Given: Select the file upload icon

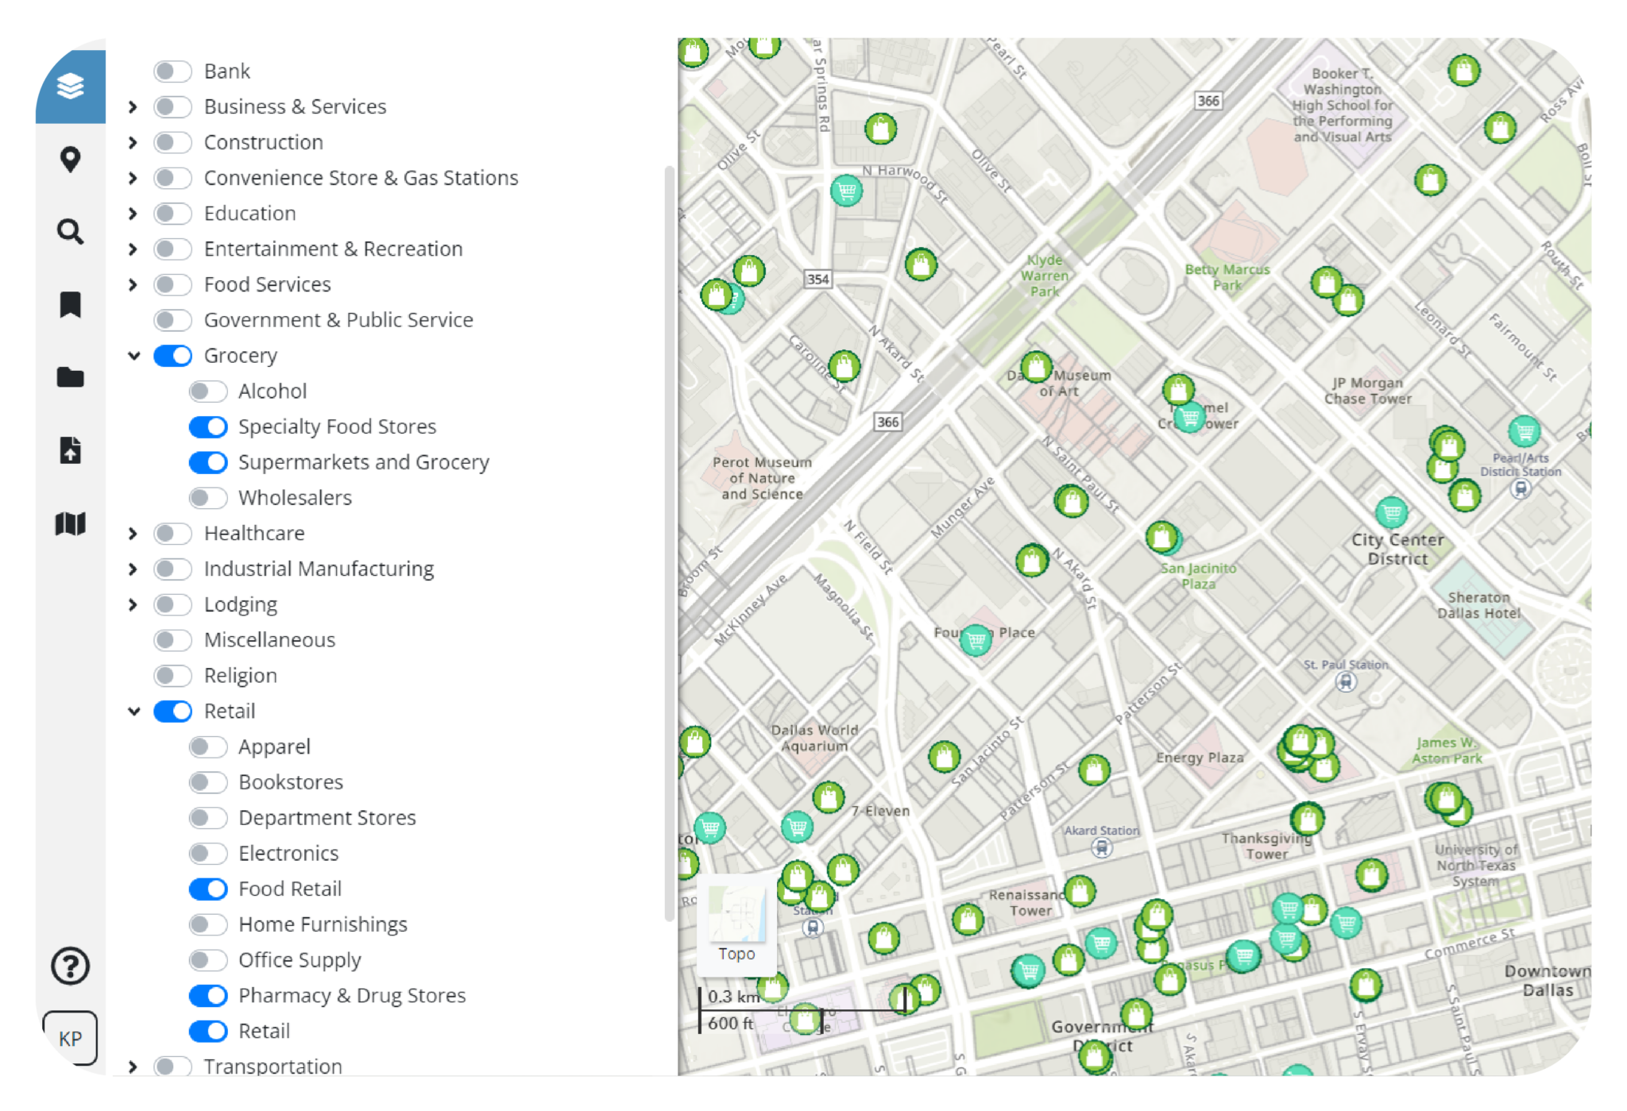Looking at the screenshot, I should (x=70, y=451).
